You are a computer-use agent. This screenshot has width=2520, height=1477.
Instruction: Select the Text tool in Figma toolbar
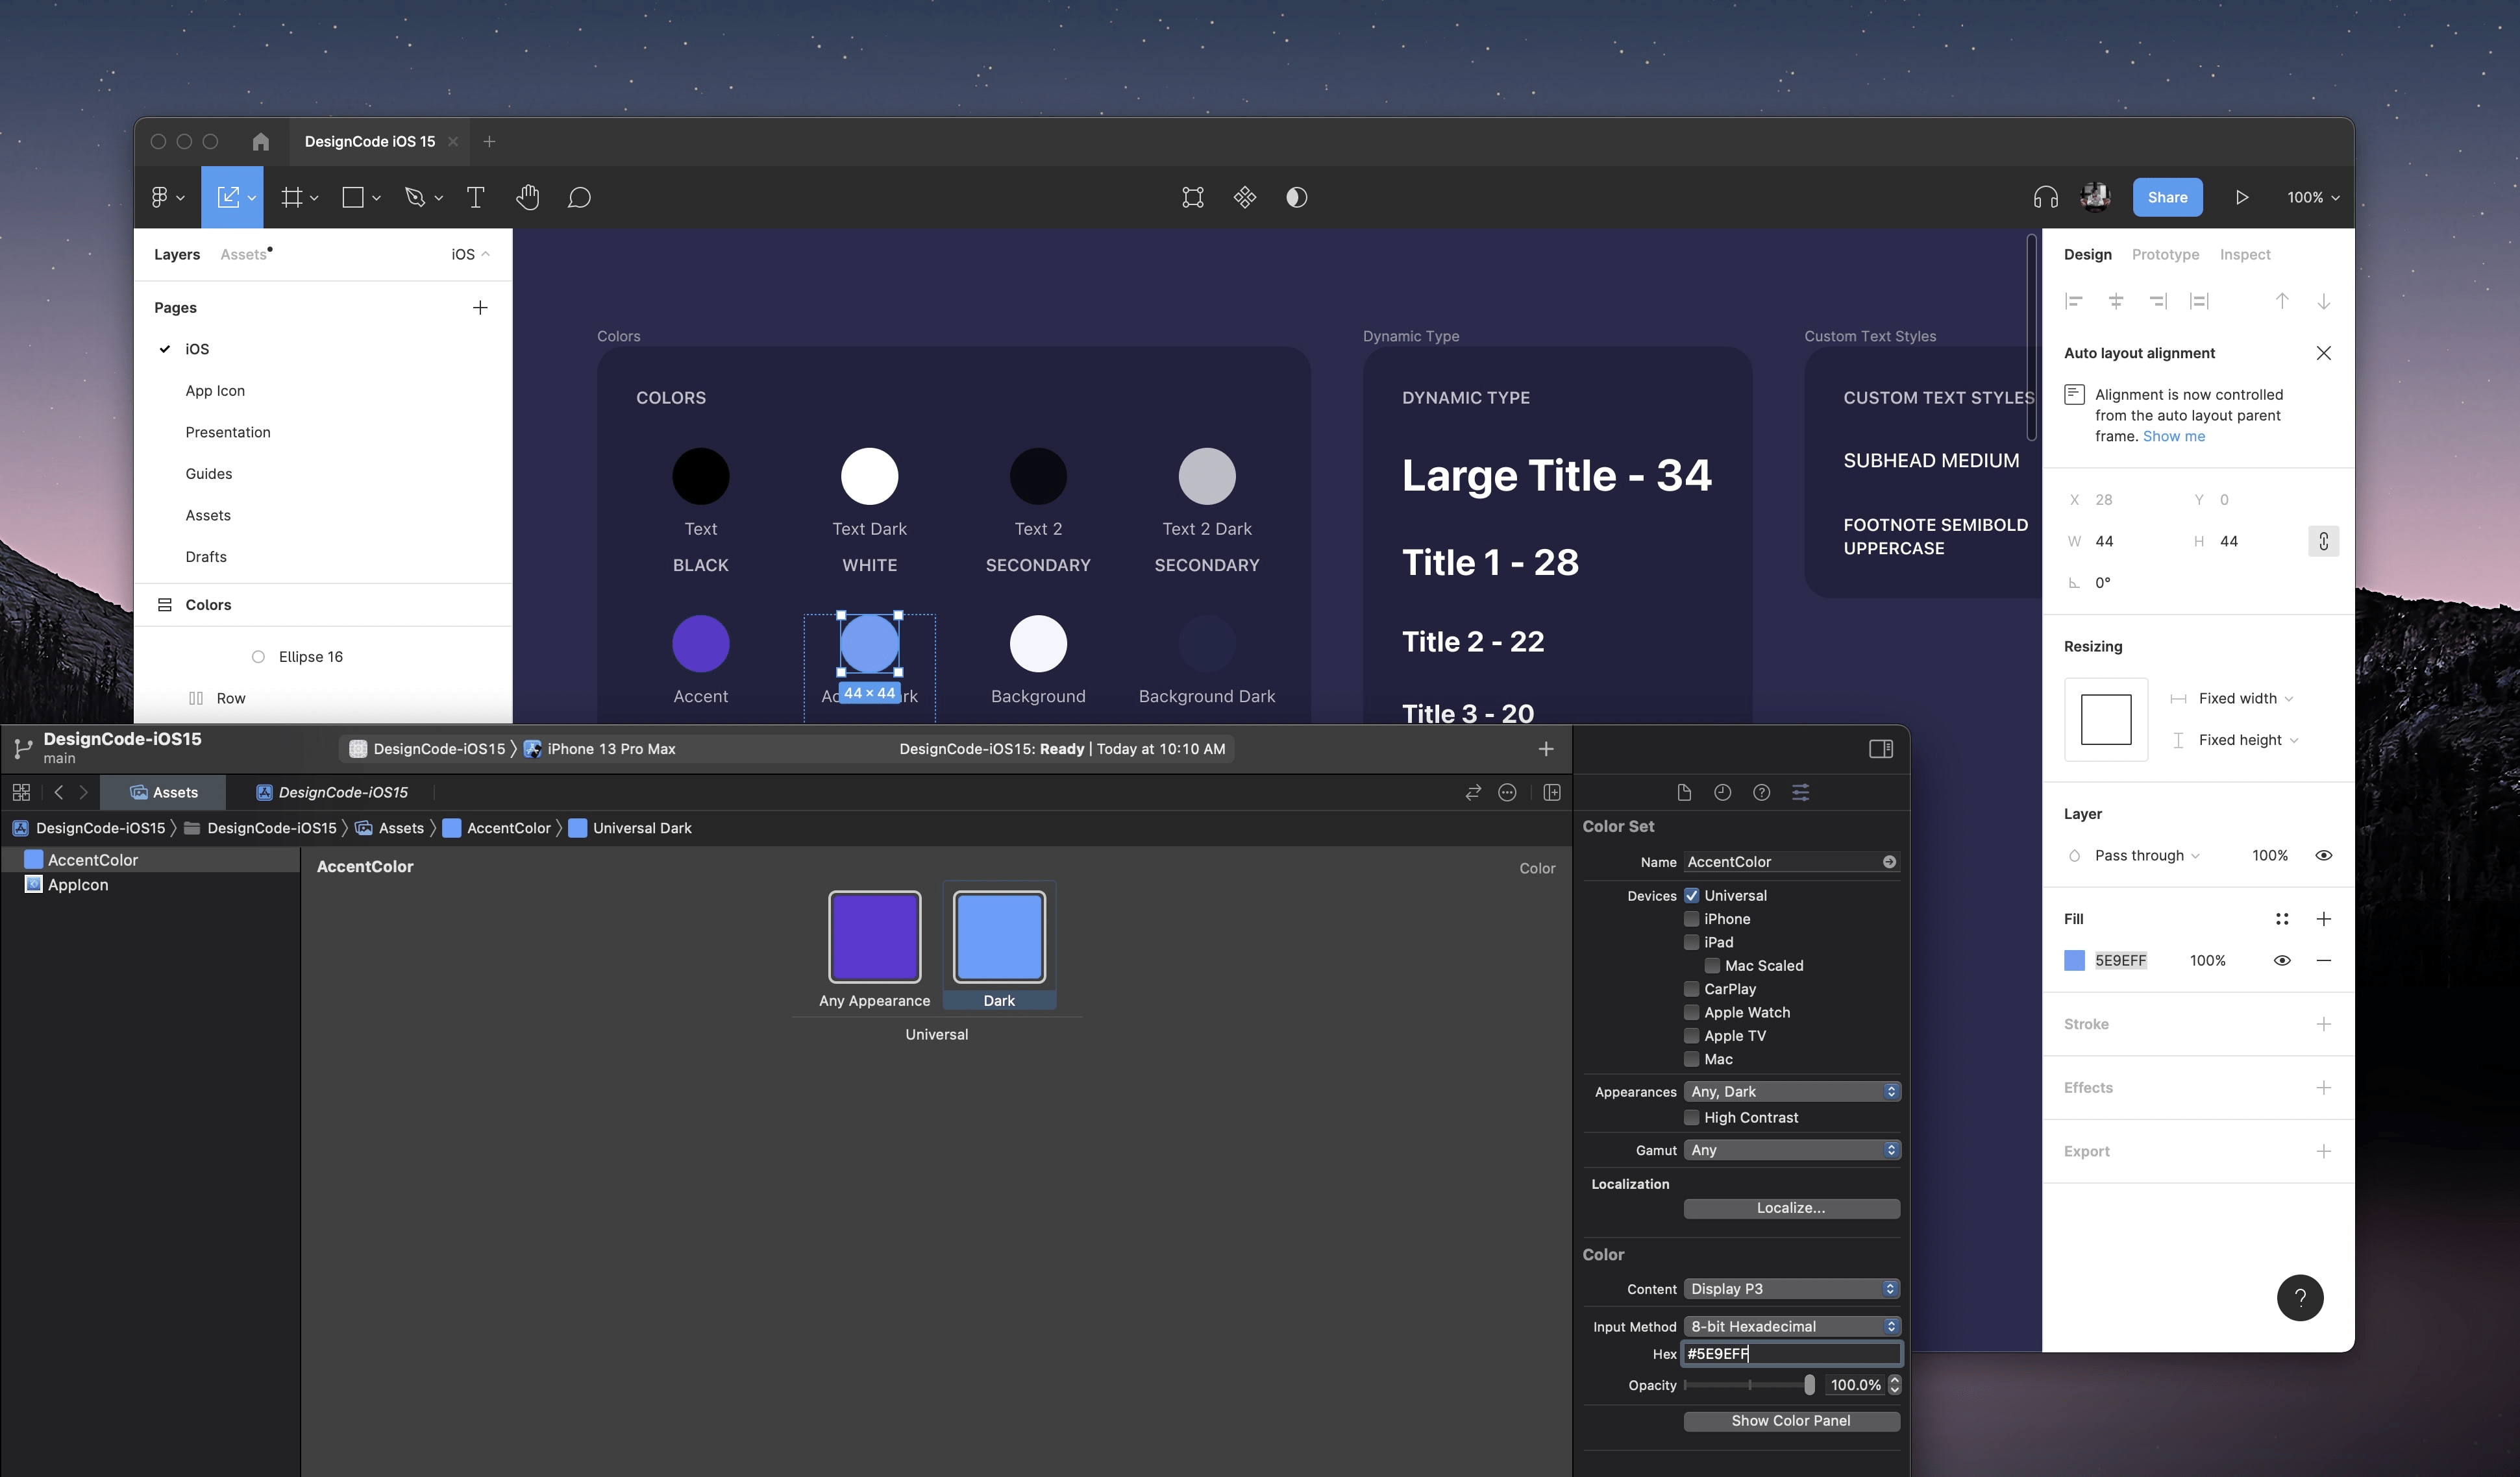(476, 197)
